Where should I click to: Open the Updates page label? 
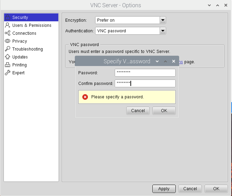tap(20, 57)
